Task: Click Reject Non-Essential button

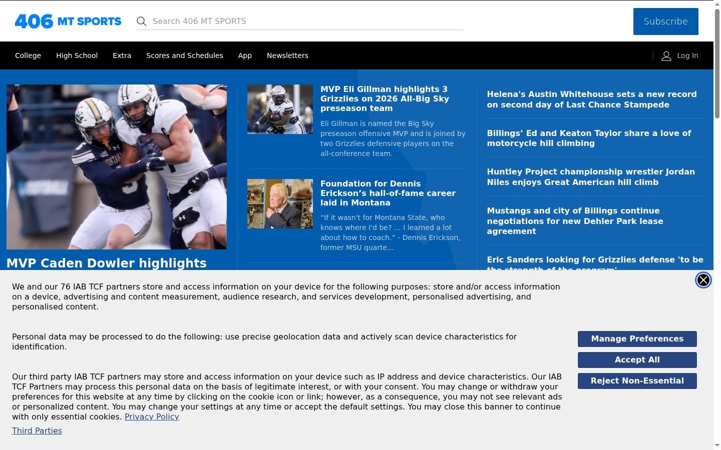Action: point(637,381)
